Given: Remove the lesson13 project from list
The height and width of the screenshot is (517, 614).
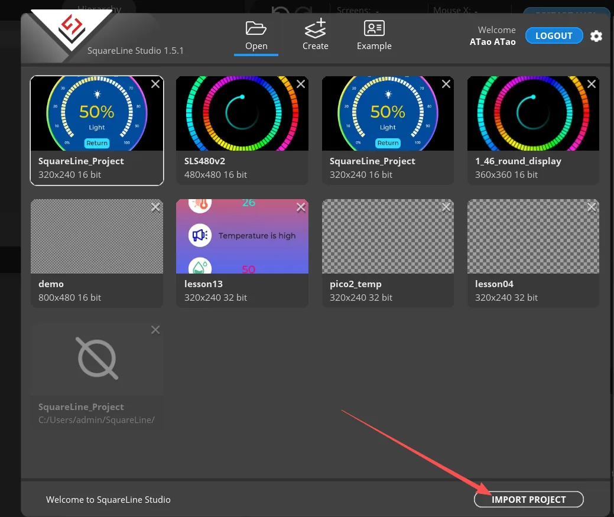Looking at the screenshot, I should [x=301, y=207].
